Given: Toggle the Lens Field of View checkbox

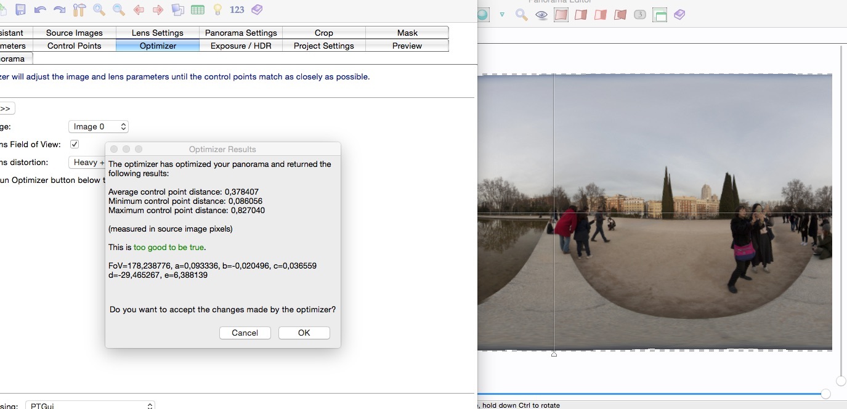Looking at the screenshot, I should [75, 144].
